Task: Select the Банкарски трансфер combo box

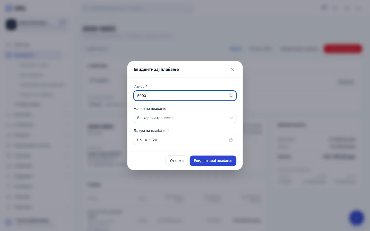Action: point(185,118)
